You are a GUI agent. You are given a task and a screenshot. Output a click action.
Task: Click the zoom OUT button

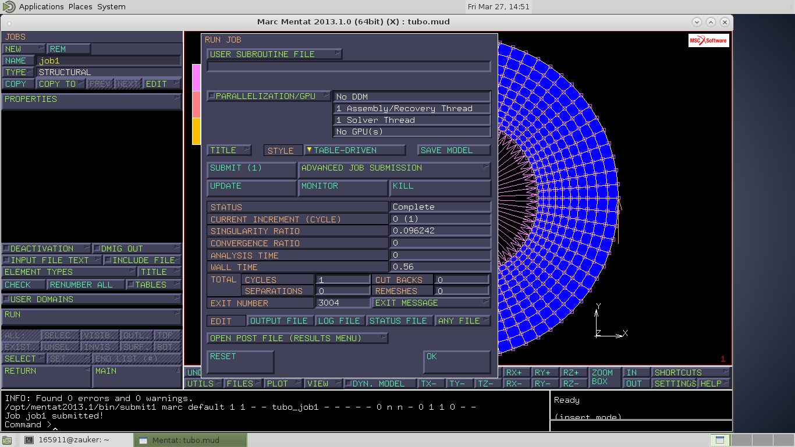pos(636,384)
